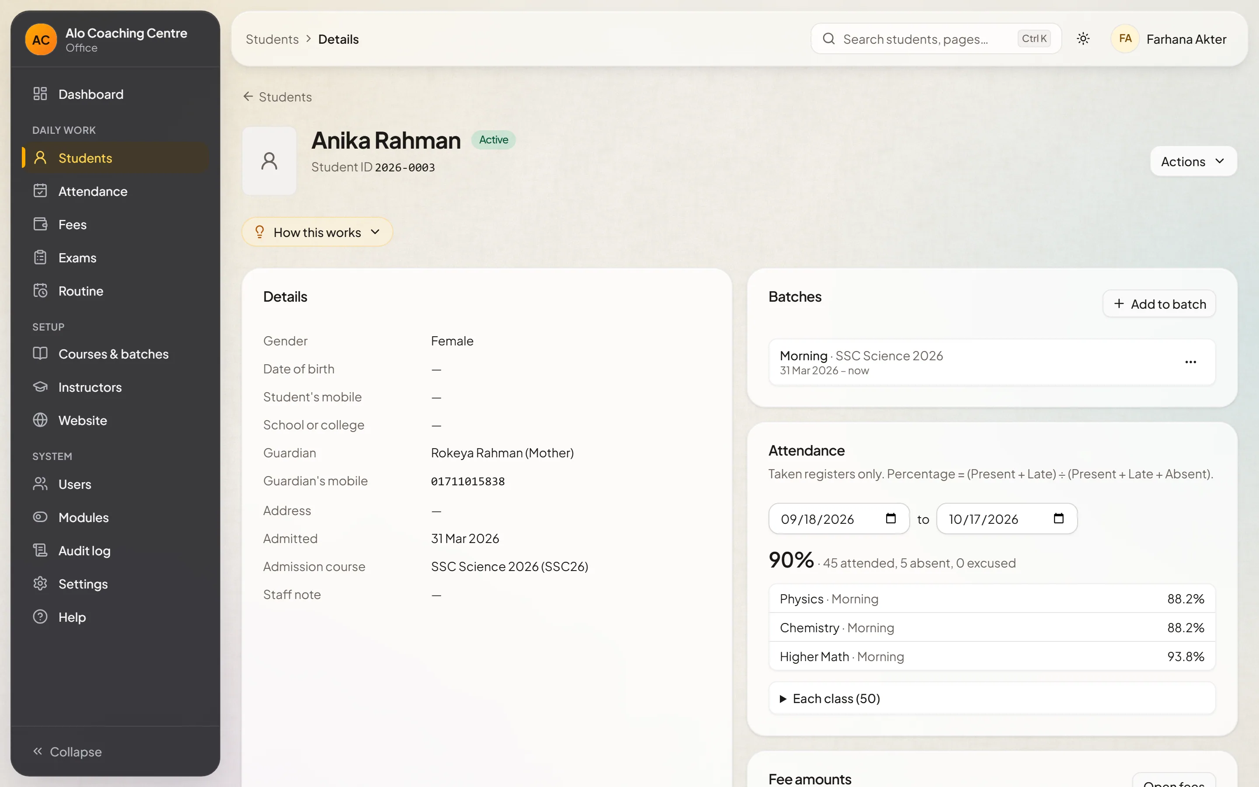This screenshot has width=1259, height=787.
Task: Click the Chemistry · Morning attendance row
Action: click(x=991, y=628)
